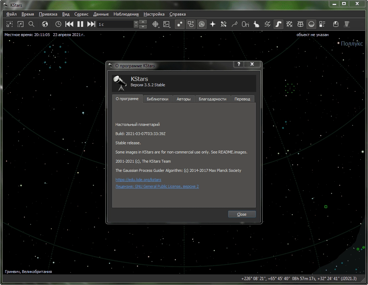Toggle constellation names with the Ori icon

(246, 24)
